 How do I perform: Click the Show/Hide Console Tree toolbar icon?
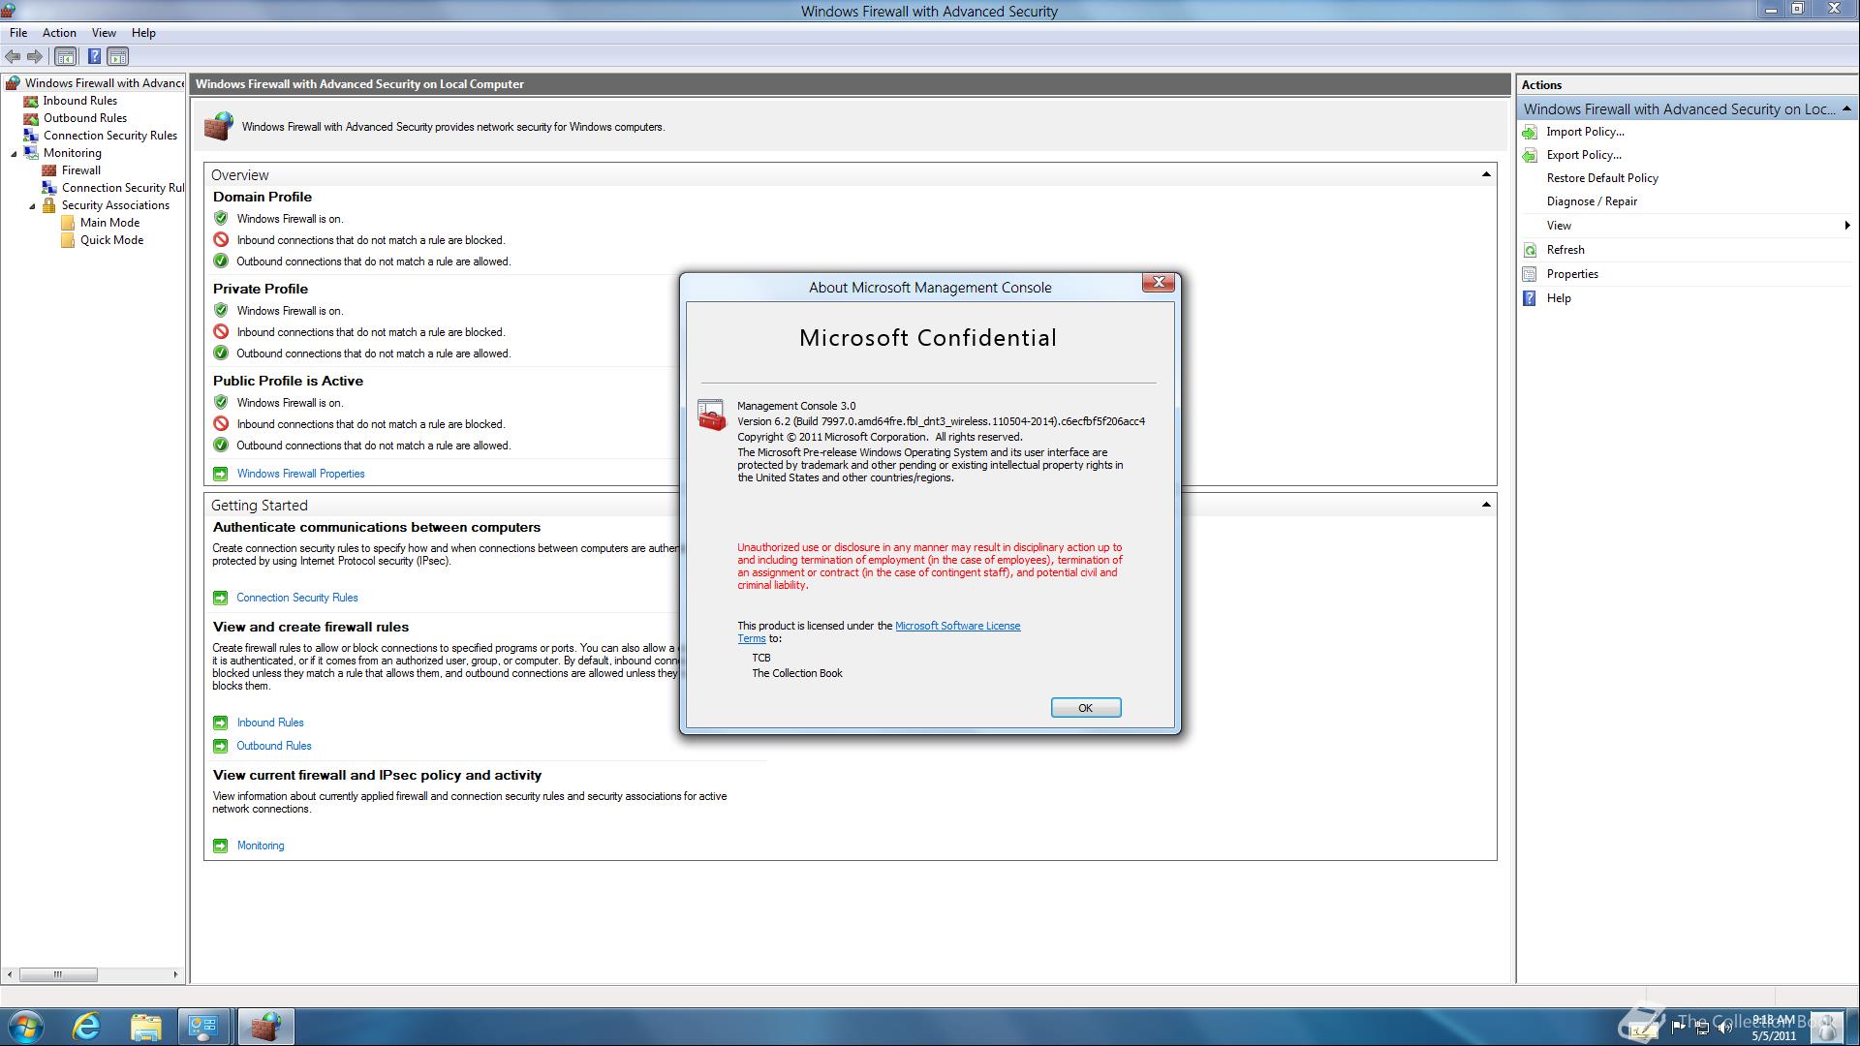click(65, 57)
